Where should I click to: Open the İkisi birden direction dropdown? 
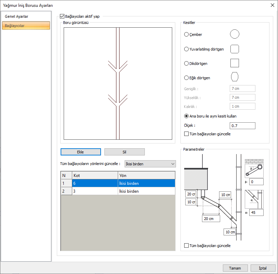coord(150,164)
